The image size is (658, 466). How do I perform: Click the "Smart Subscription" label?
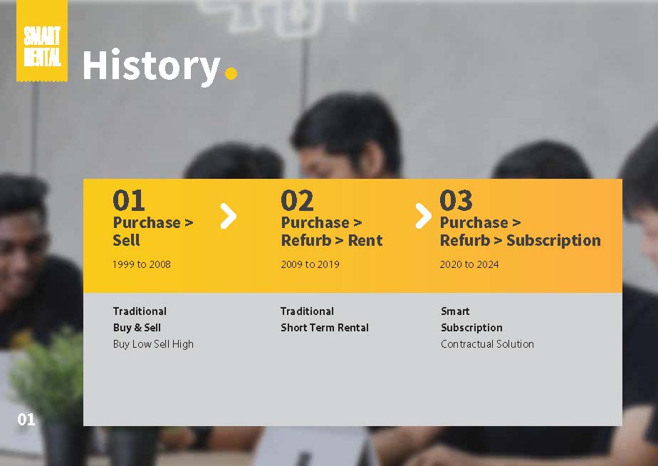point(471,319)
